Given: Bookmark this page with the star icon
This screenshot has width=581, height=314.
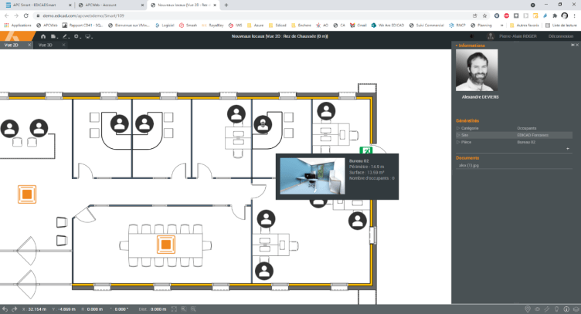Looking at the screenshot, I should tap(484, 15).
